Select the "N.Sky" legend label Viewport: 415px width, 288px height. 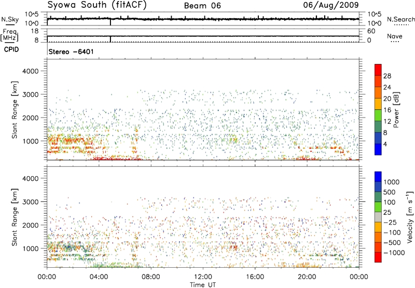10,19
